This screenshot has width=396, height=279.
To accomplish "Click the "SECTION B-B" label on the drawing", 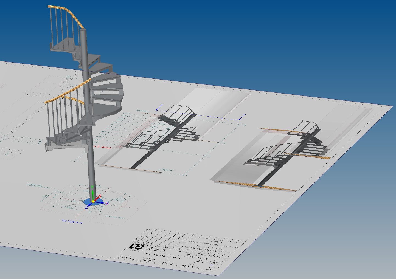I will point(72,221).
